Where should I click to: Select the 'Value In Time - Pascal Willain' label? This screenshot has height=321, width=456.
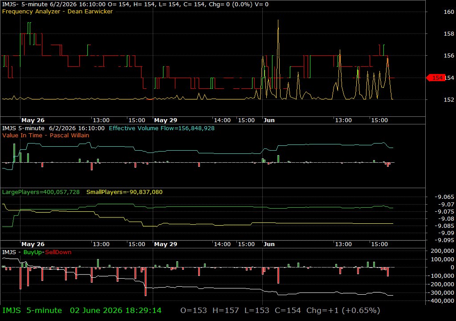(46, 135)
